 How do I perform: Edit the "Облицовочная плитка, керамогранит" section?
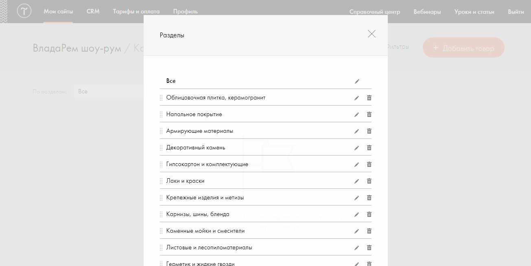coord(357,98)
